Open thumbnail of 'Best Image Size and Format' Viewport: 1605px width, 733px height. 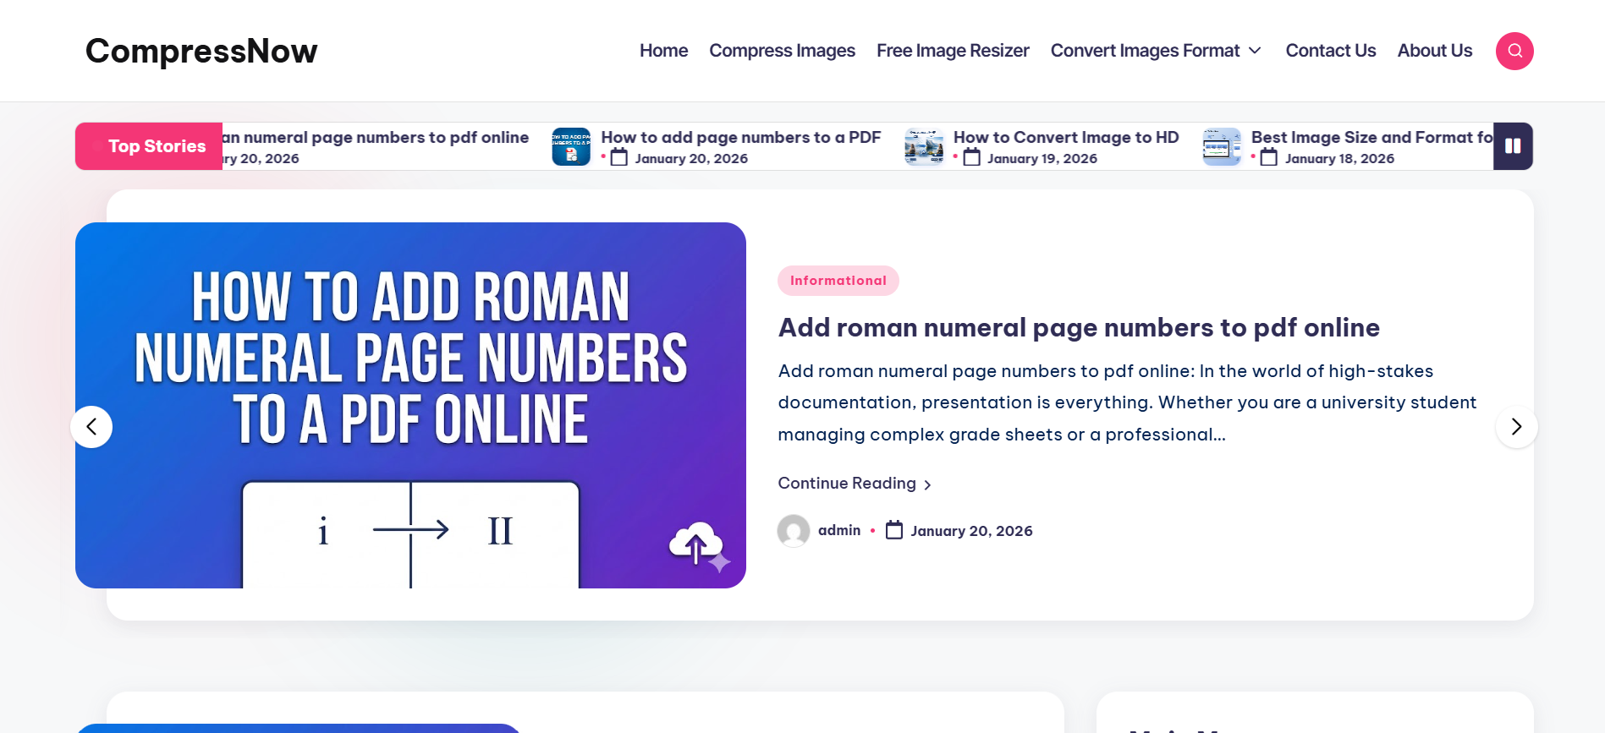tap(1222, 147)
